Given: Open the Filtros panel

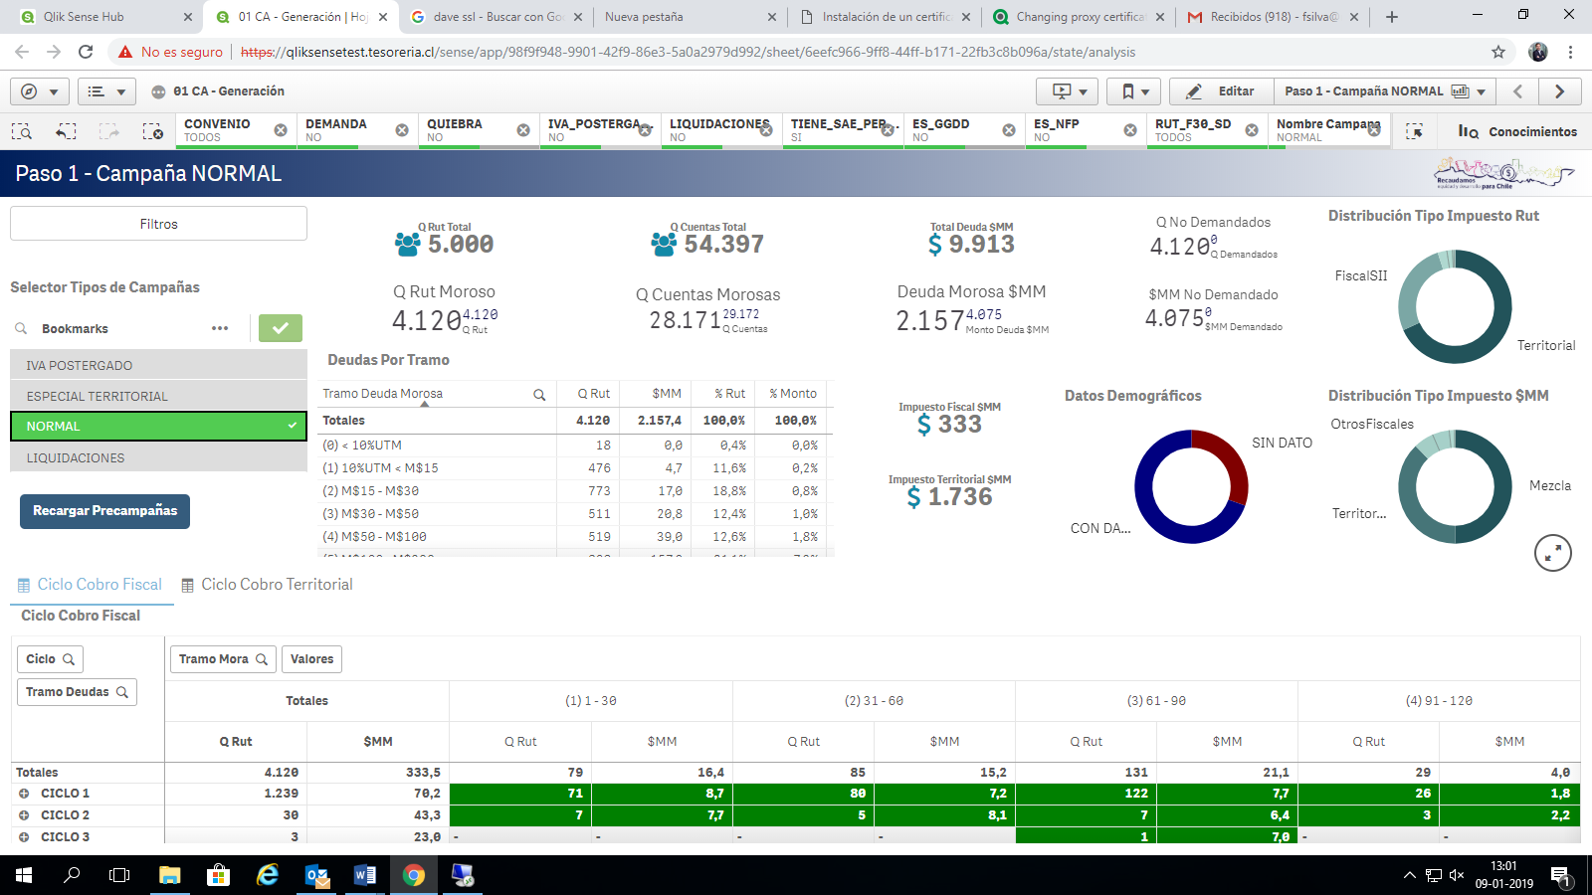Looking at the screenshot, I should tap(157, 223).
